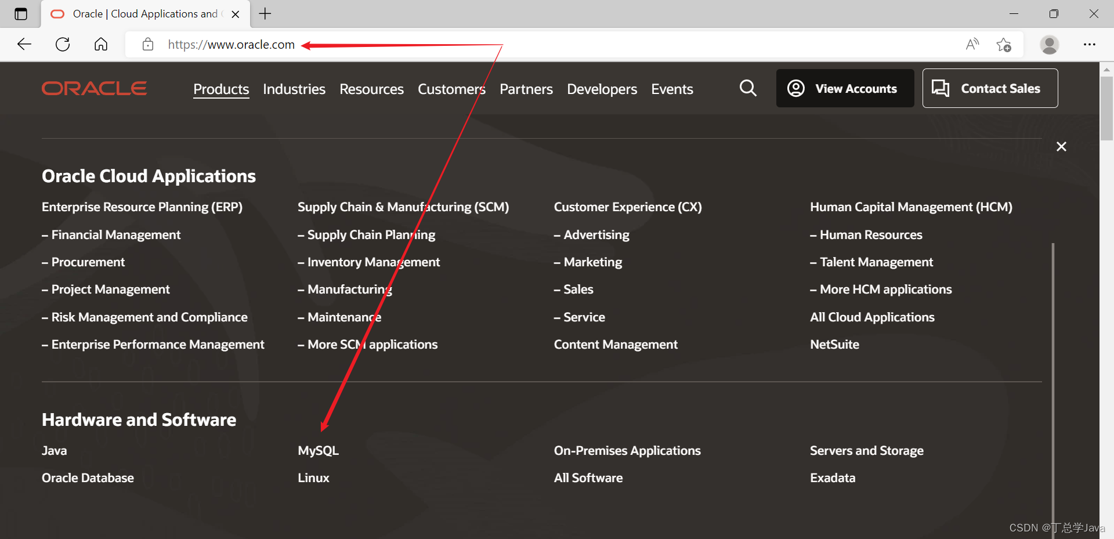The image size is (1114, 539).
Task: Open the Partners menu
Action: coord(526,89)
